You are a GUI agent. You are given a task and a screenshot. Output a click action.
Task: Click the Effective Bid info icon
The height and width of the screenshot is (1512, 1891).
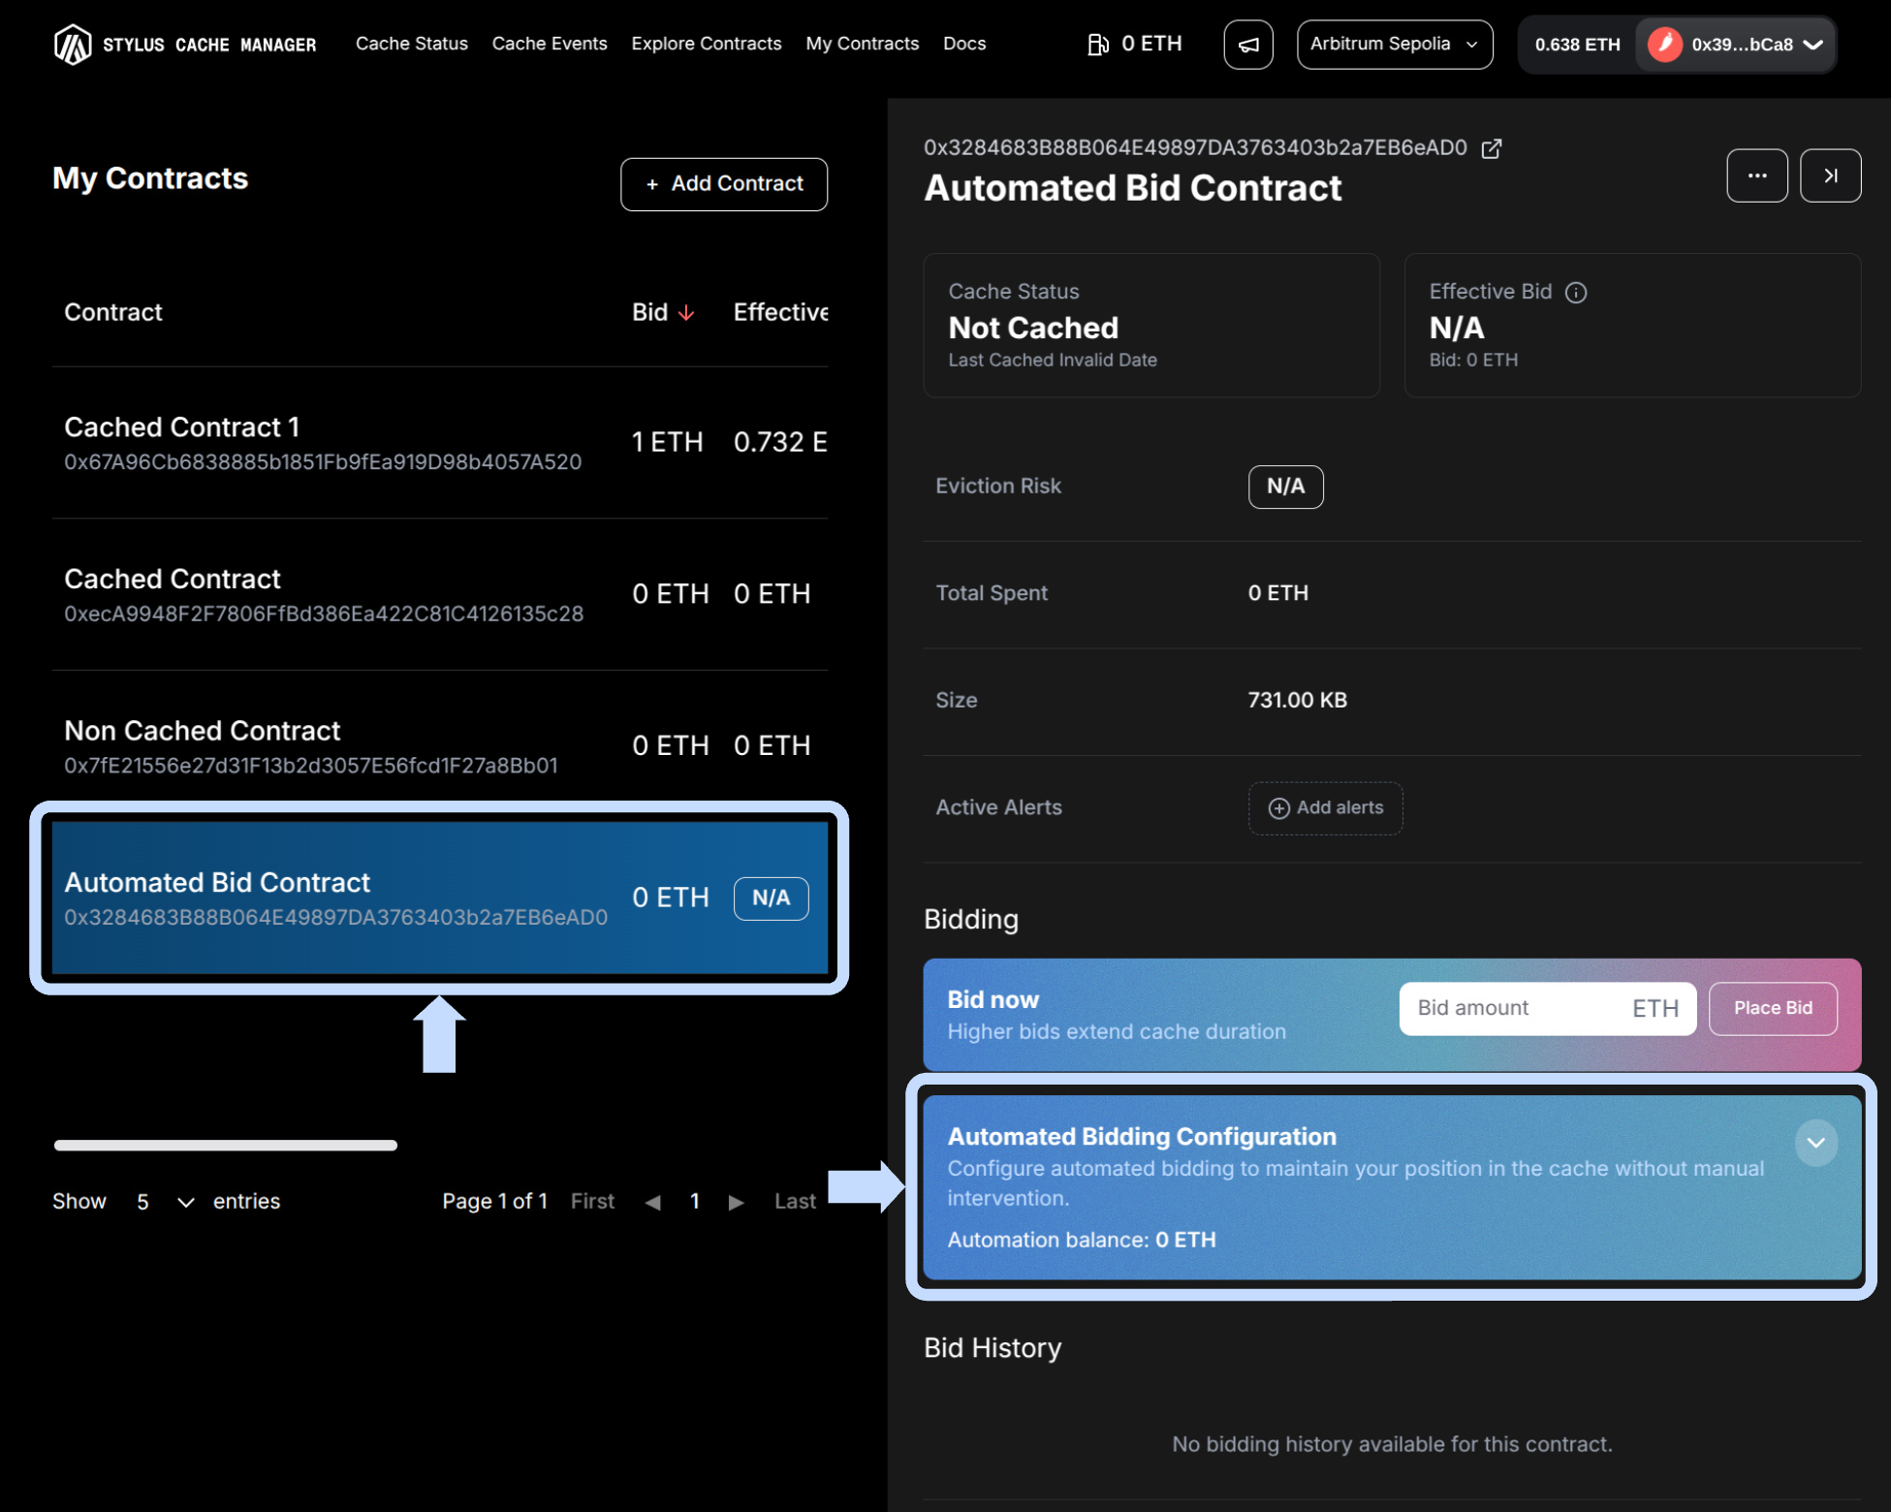(x=1576, y=293)
